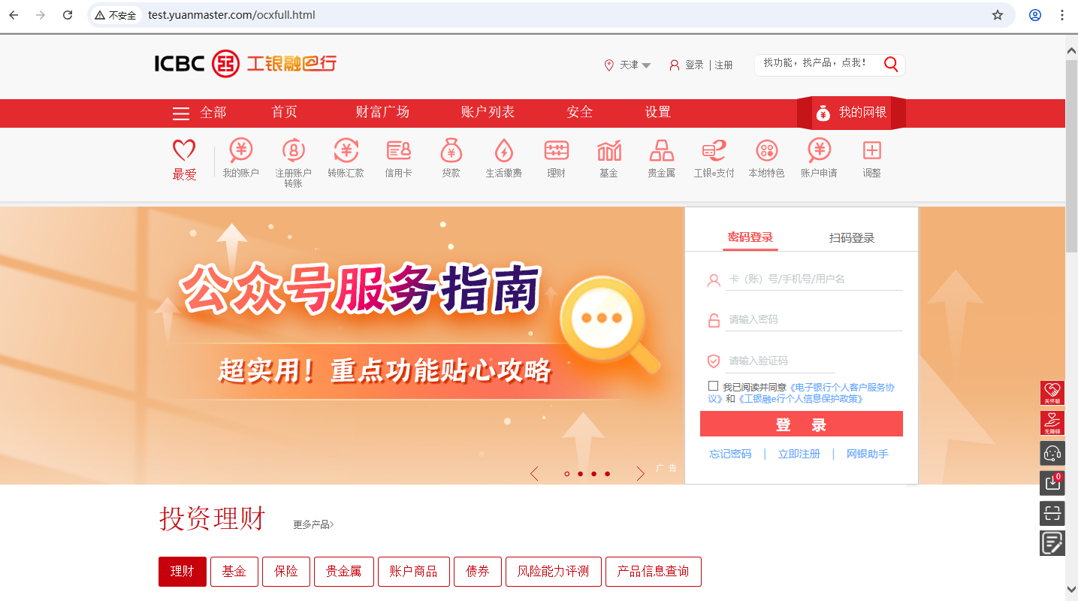Select the first banner carousel dot

point(566,474)
